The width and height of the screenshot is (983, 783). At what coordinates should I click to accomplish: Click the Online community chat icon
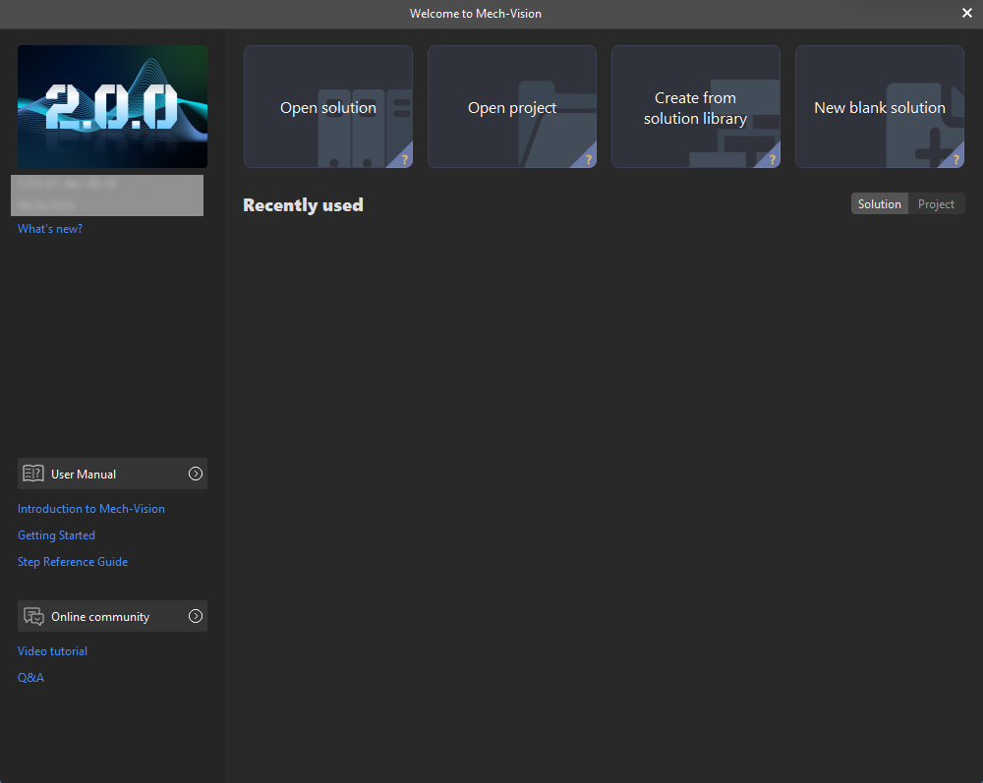[x=33, y=616]
